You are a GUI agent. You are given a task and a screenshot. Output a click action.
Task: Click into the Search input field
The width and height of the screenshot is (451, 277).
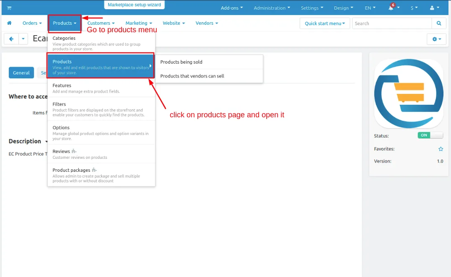coord(392,23)
